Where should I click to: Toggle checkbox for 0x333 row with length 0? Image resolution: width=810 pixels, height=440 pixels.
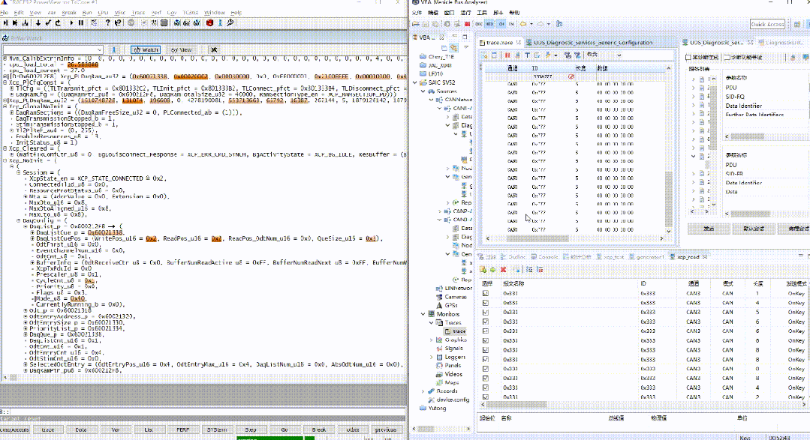pyautogui.click(x=486, y=369)
